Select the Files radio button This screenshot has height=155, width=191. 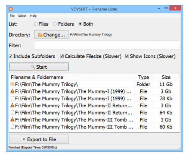(x=36, y=24)
